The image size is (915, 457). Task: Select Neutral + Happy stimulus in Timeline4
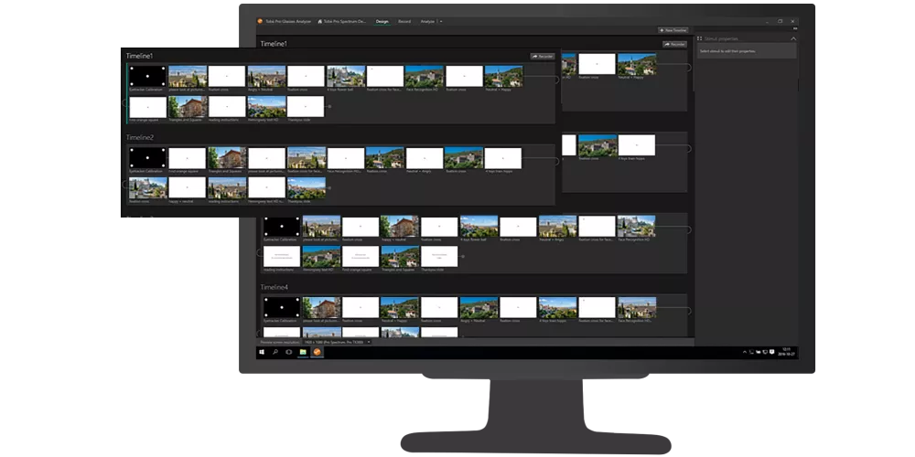(400, 310)
